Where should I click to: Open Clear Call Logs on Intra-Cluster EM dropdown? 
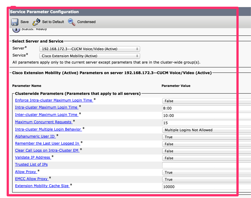tap(206, 151)
